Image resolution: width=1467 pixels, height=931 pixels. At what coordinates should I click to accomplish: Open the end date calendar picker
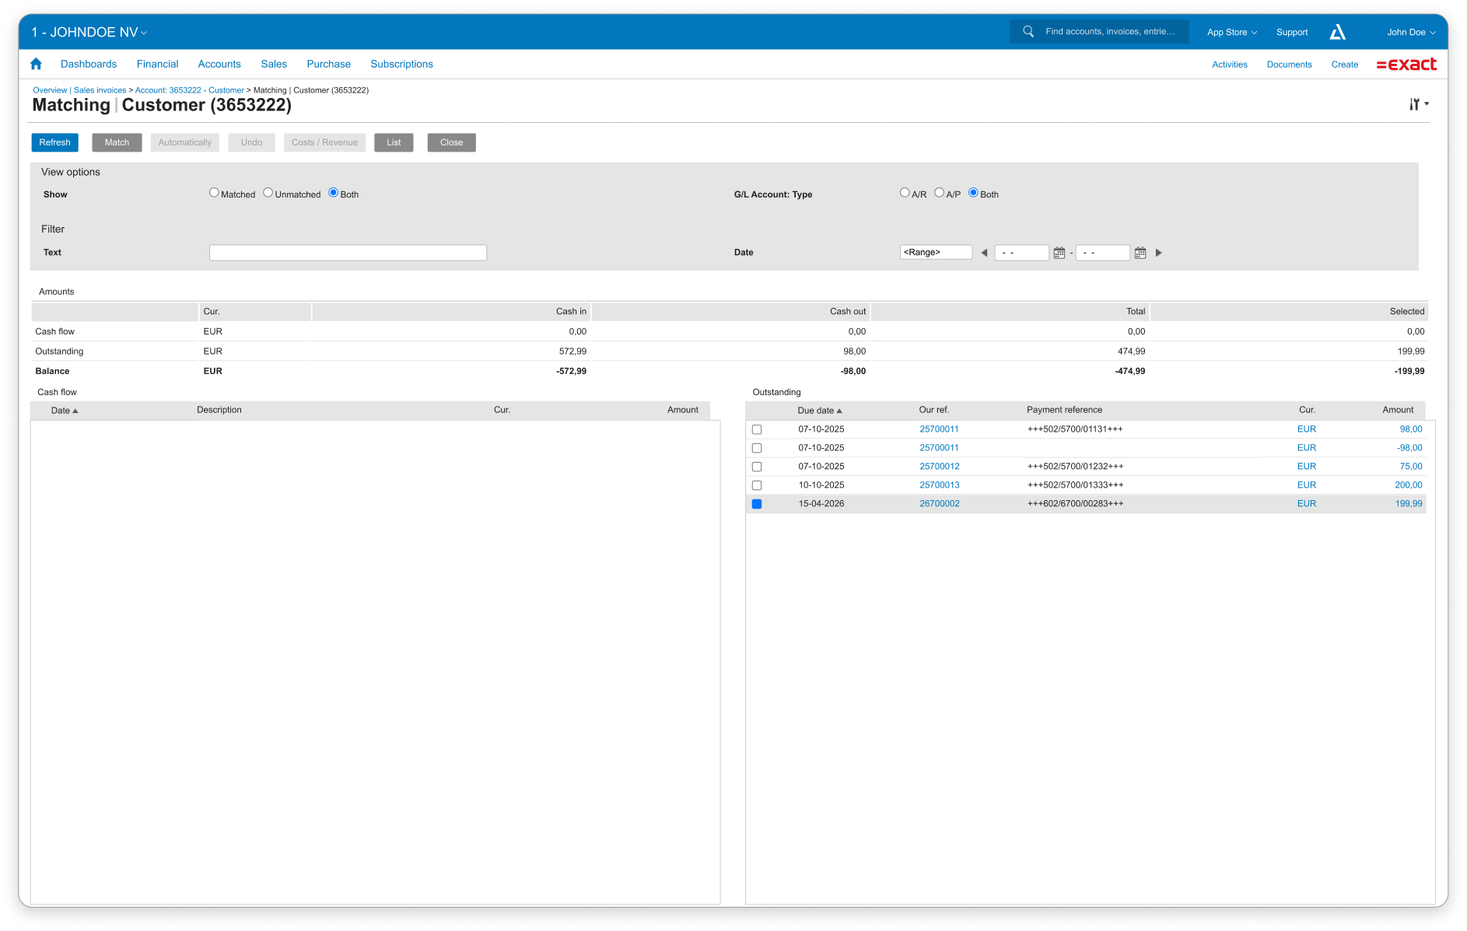tap(1140, 253)
